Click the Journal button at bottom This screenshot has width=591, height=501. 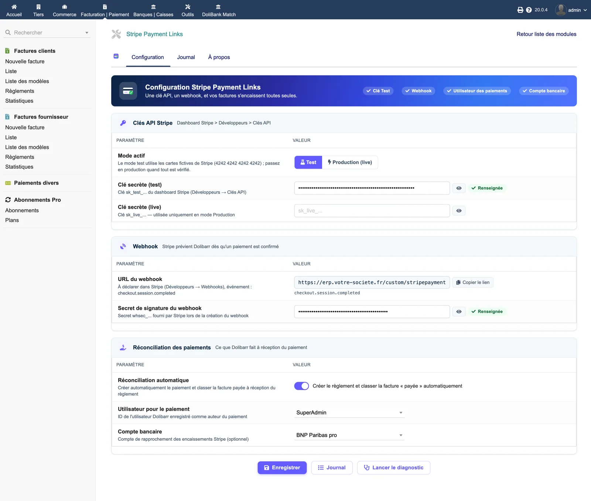click(332, 468)
